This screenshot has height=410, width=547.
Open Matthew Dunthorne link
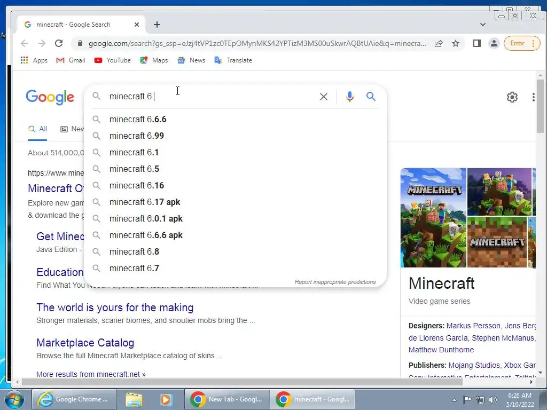(441, 350)
